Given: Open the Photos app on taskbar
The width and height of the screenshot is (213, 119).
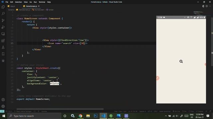Looking at the screenshot, I should pos(118,116).
